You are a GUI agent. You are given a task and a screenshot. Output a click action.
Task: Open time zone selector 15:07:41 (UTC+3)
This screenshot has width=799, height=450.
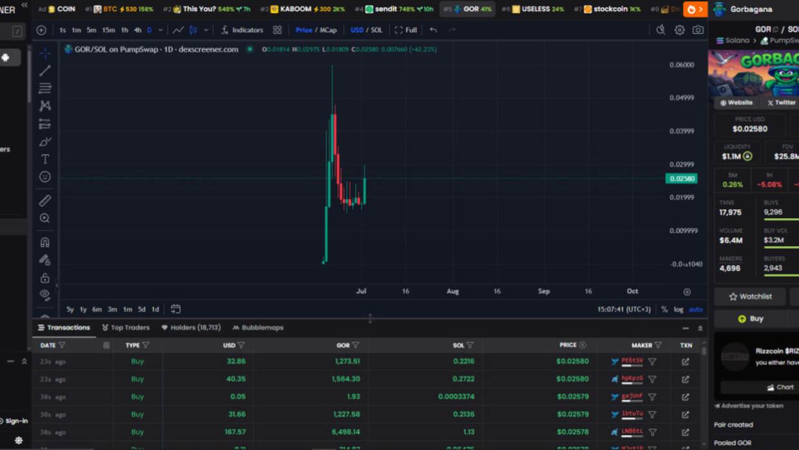[x=624, y=309]
